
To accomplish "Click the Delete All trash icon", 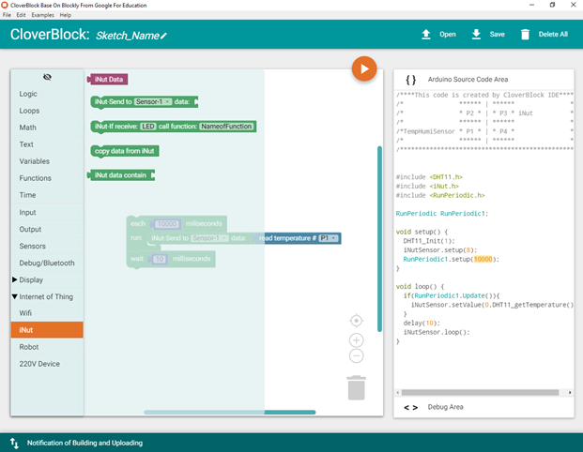I will 524,35.
